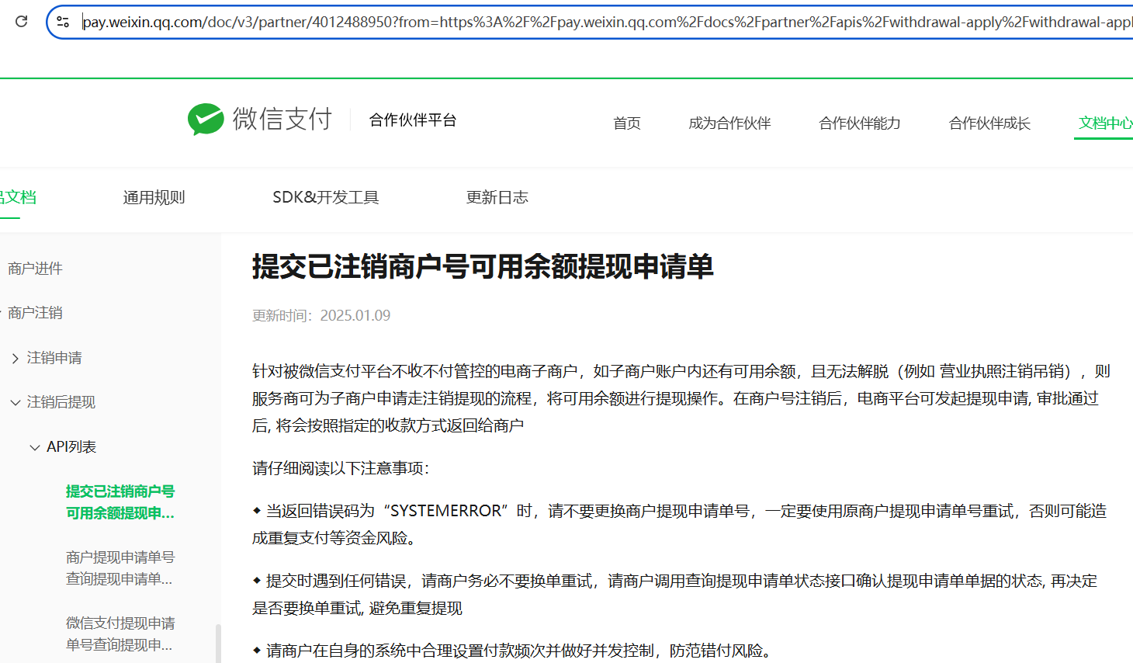Open 微信支付提现申请单号查询 sidebar link
Screen dimensions: 1133x663
120,634
